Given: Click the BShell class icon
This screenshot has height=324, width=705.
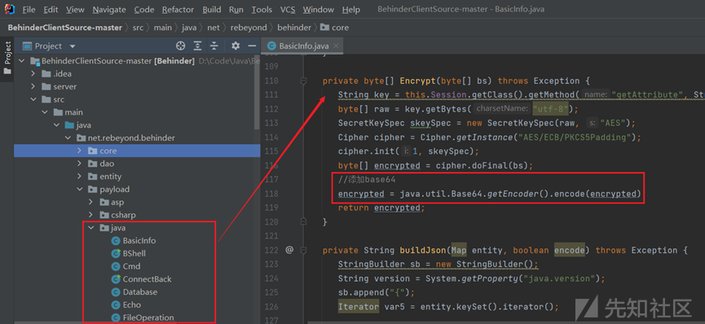Looking at the screenshot, I should 116,253.
